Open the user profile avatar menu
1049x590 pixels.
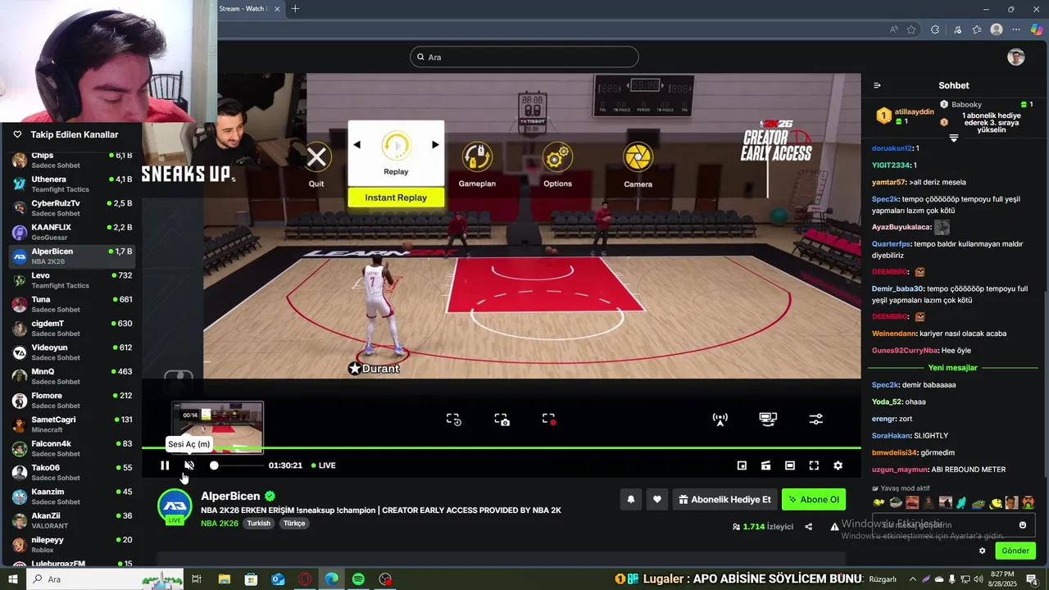[1016, 57]
